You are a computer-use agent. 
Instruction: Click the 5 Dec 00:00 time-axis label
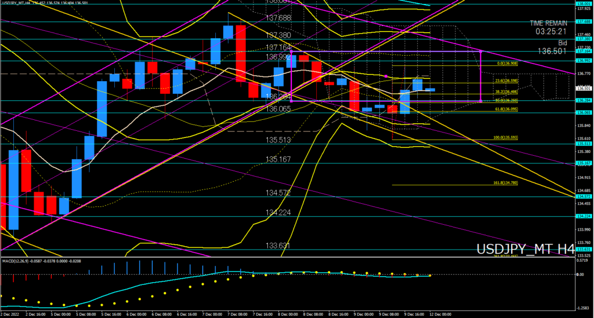[60, 314]
